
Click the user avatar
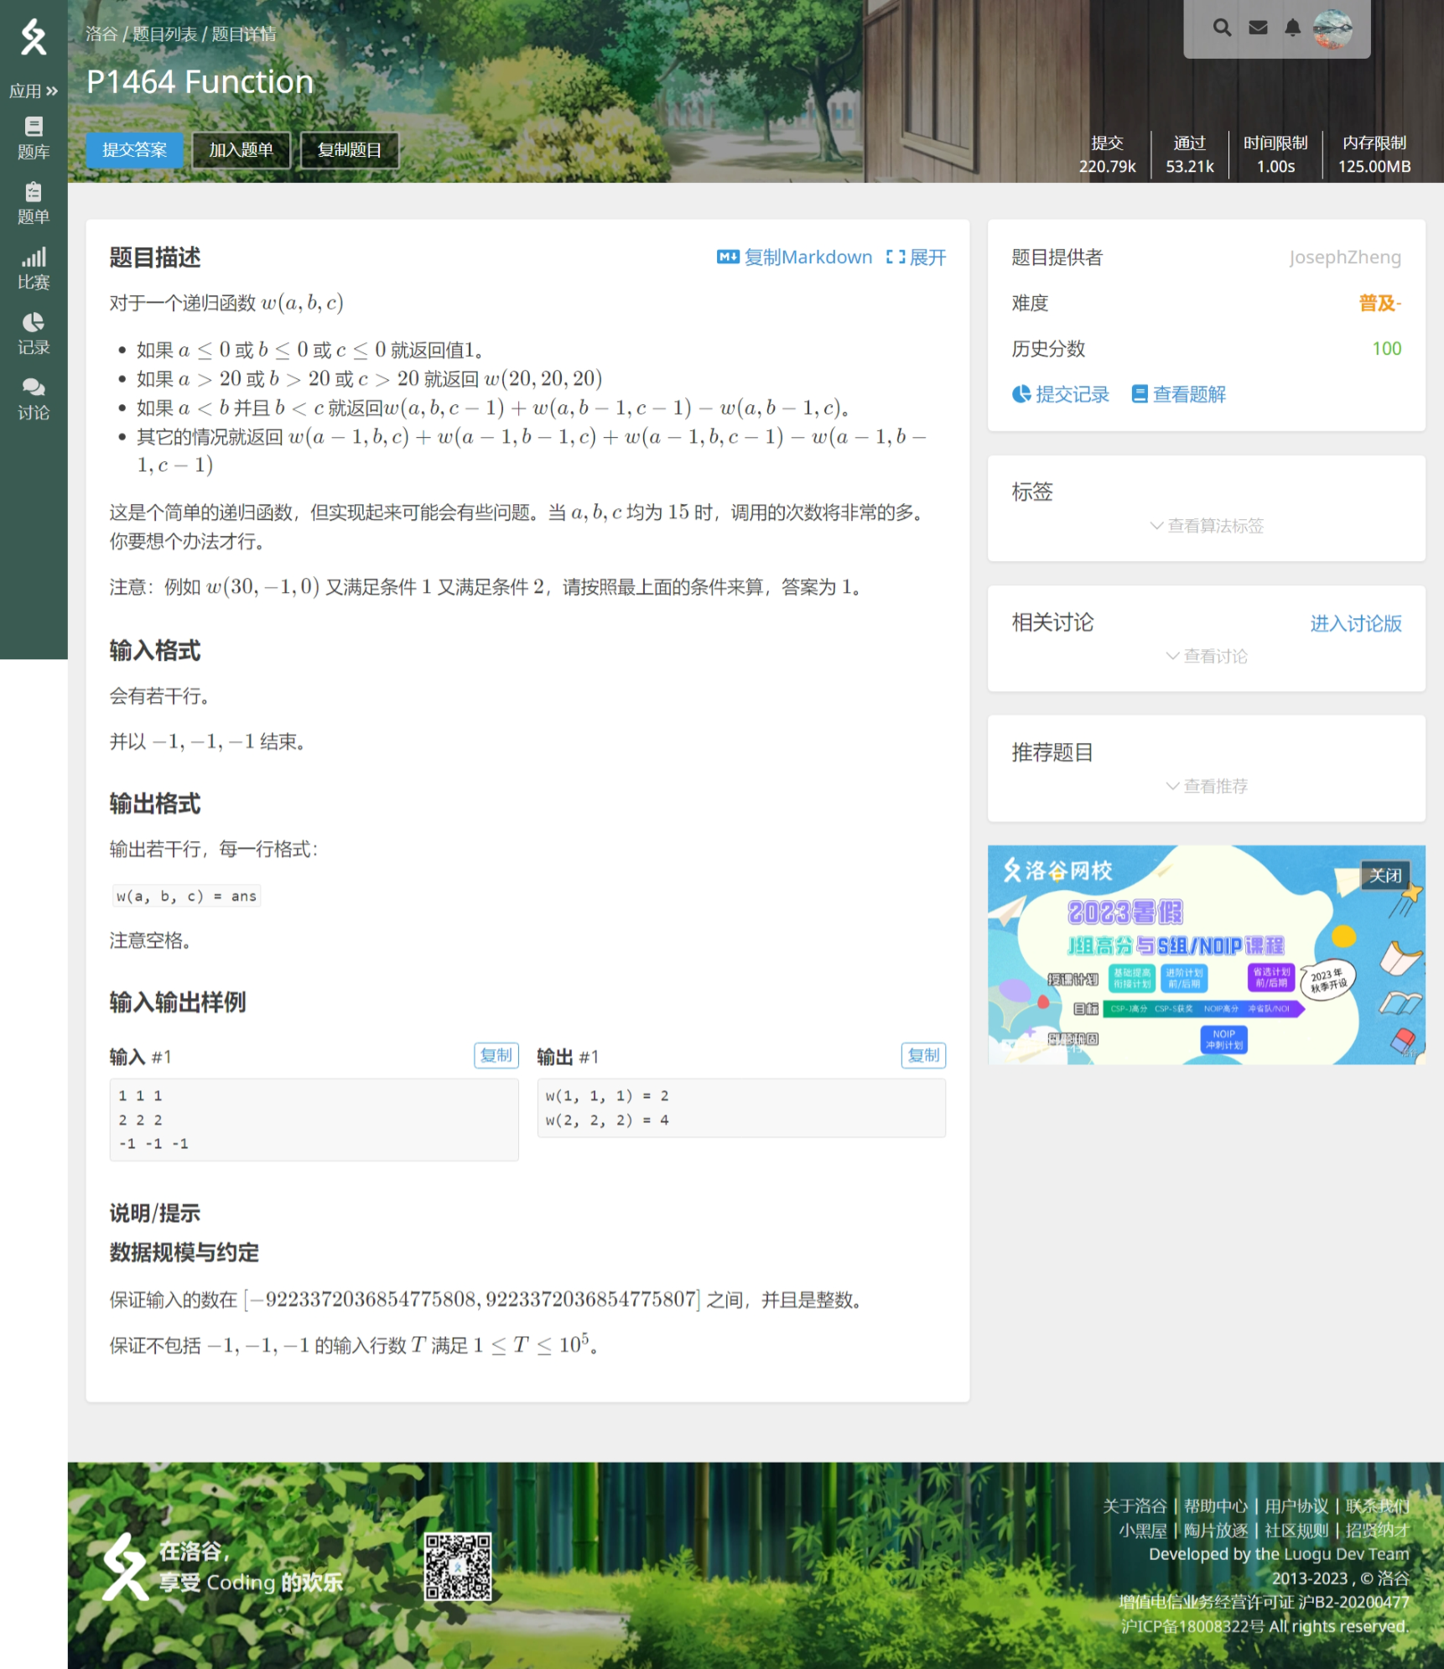1332,29
